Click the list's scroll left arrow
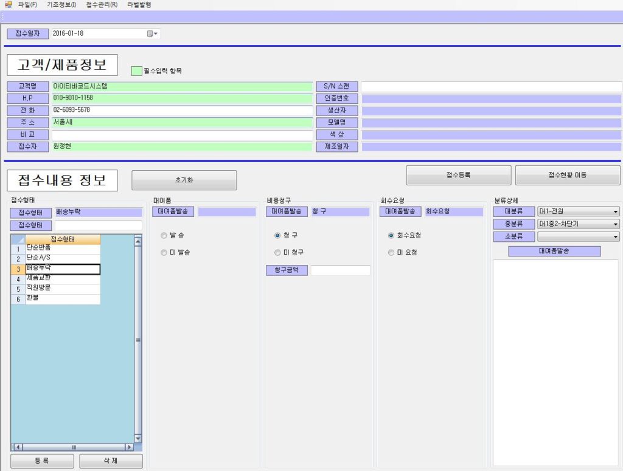The width and height of the screenshot is (623, 471). 16,447
